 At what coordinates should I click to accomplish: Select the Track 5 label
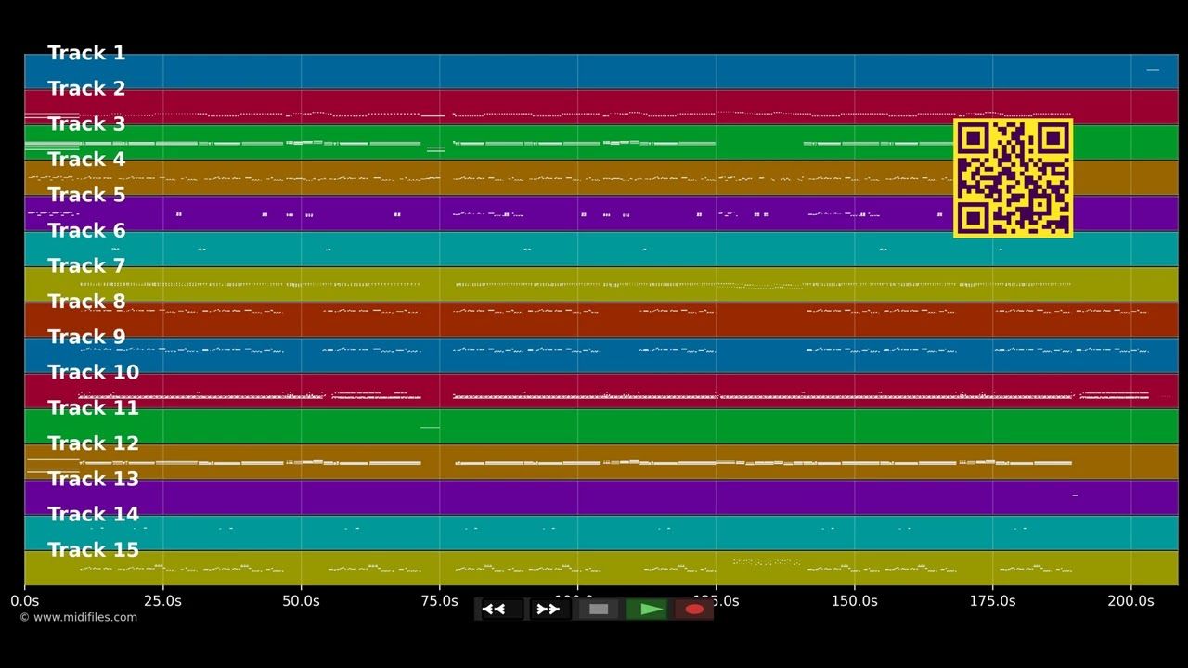[86, 195]
